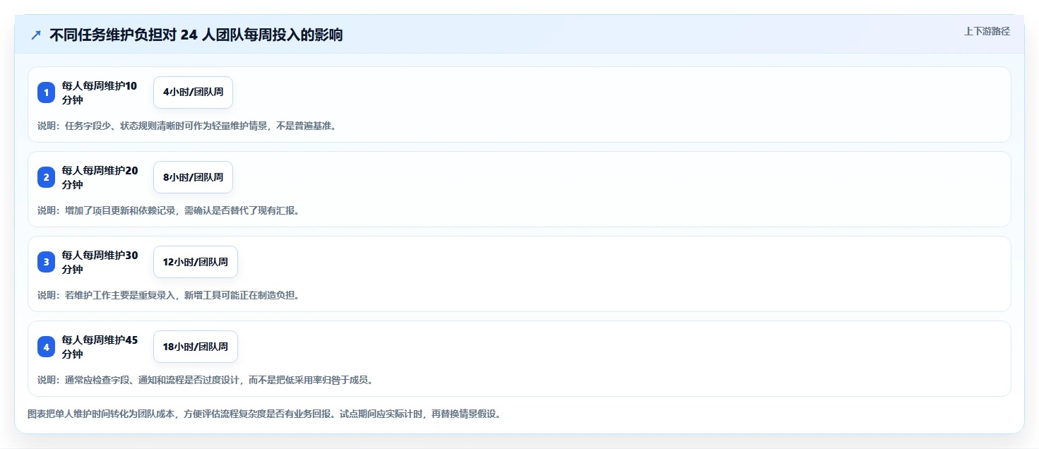Viewport: 1039px width, 449px height.
Task: Click the 8小时/团队周 value chip
Action: pos(193,177)
